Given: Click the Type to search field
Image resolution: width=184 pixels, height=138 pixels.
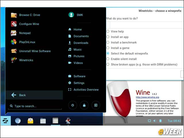Looking at the screenshot, I should [35, 106].
